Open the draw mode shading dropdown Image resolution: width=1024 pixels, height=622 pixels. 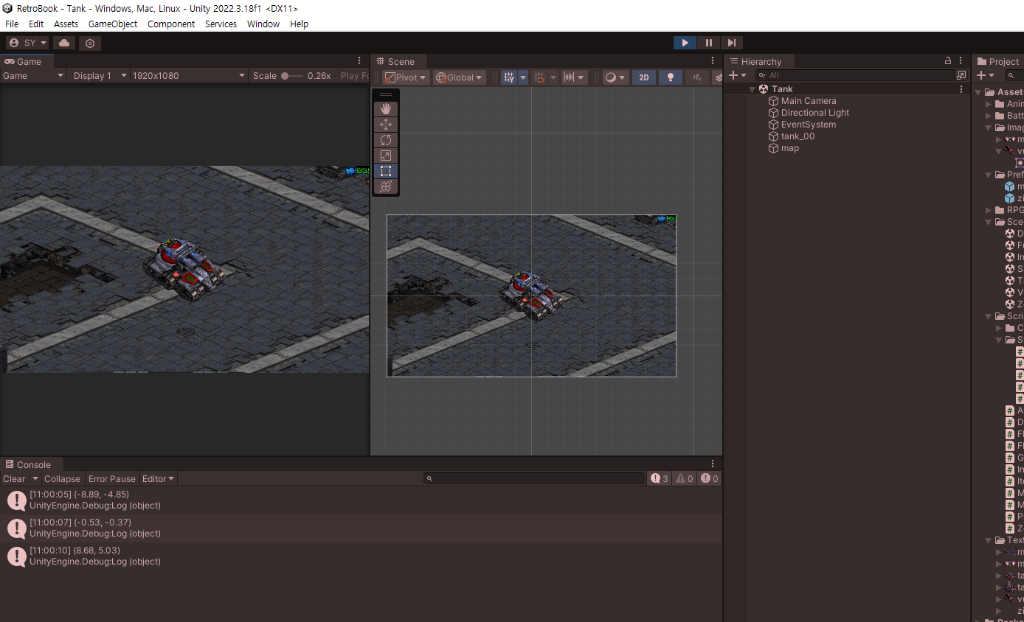coord(615,77)
